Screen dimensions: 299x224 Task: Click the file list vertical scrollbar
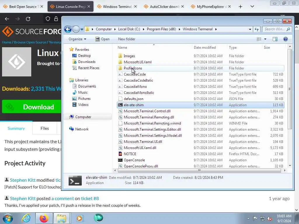click(x=290, y=89)
